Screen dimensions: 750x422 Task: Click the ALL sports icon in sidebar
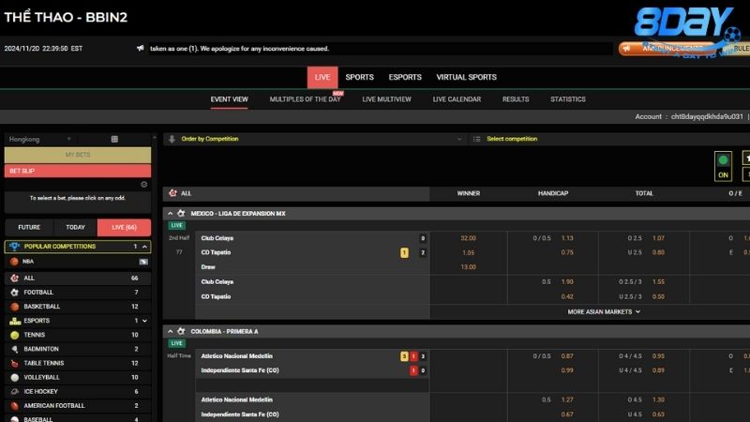14,278
